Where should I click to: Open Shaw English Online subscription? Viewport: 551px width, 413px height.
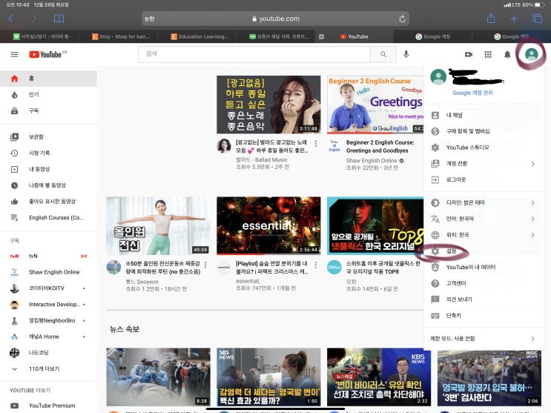[48, 272]
